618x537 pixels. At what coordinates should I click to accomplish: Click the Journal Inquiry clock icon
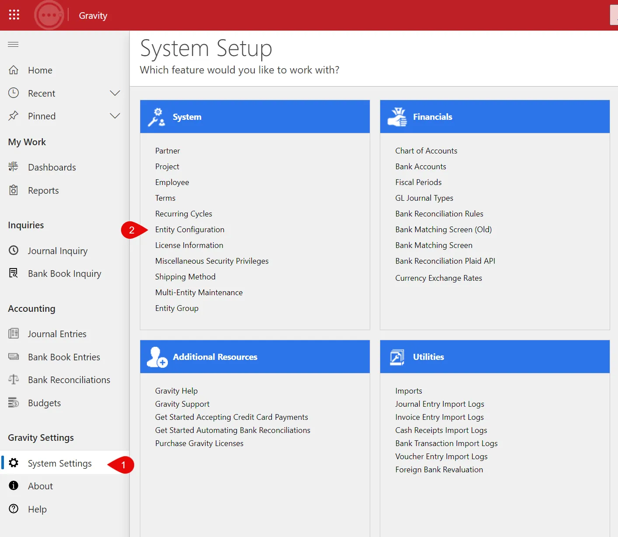click(x=14, y=250)
